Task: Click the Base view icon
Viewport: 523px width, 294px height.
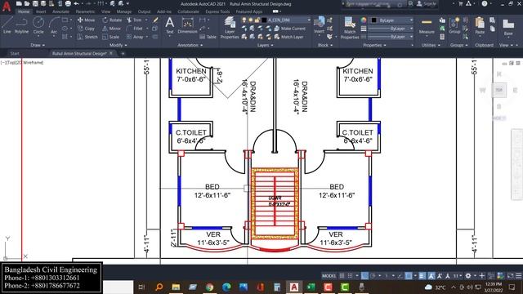Action: pyautogui.click(x=508, y=27)
